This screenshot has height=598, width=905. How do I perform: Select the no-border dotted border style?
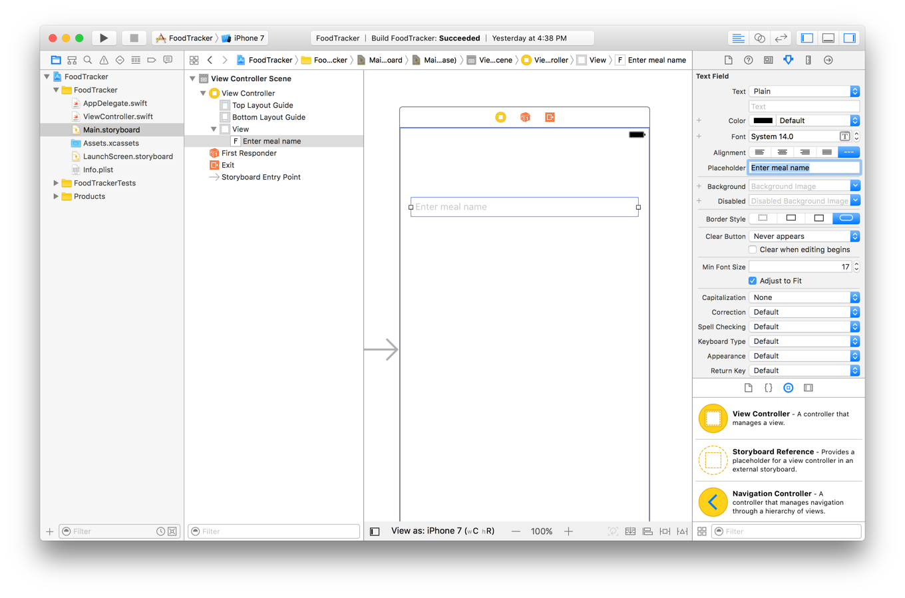coord(763,218)
